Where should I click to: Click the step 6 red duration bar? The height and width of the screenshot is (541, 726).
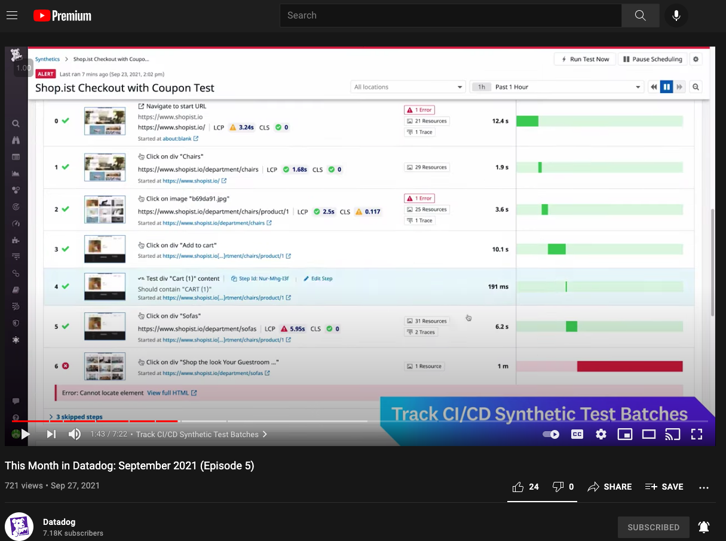pos(630,366)
